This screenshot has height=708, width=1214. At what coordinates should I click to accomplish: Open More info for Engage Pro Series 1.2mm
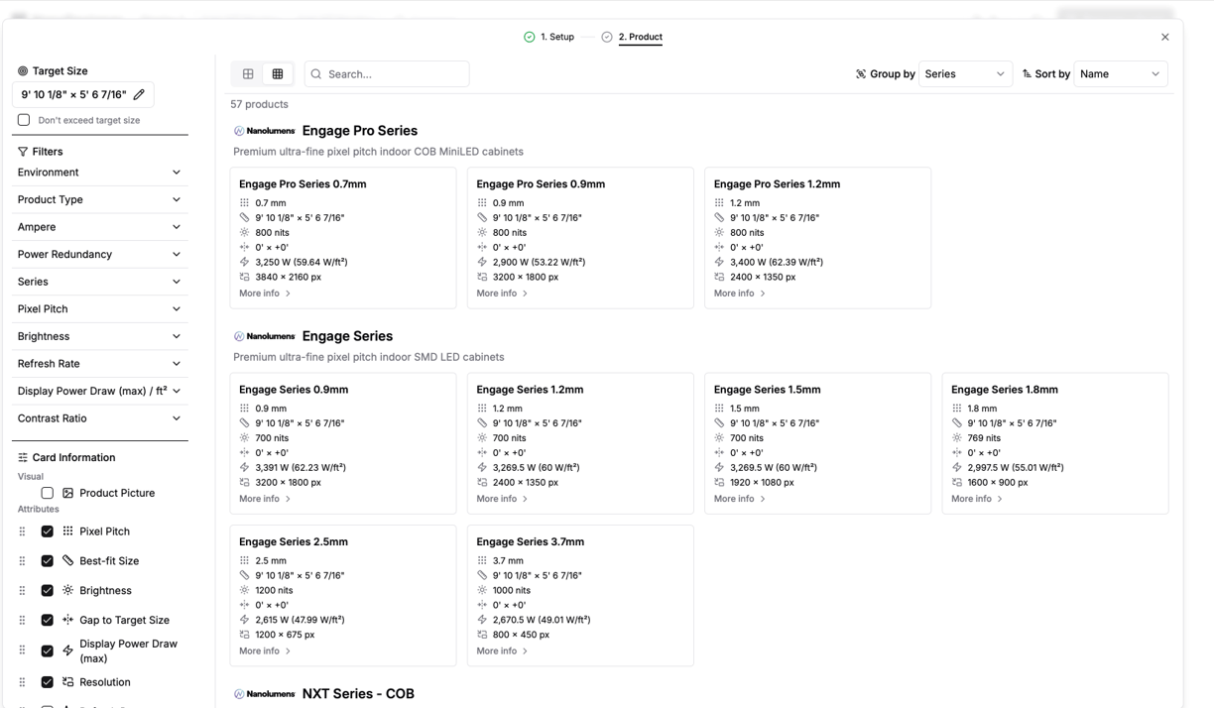740,294
